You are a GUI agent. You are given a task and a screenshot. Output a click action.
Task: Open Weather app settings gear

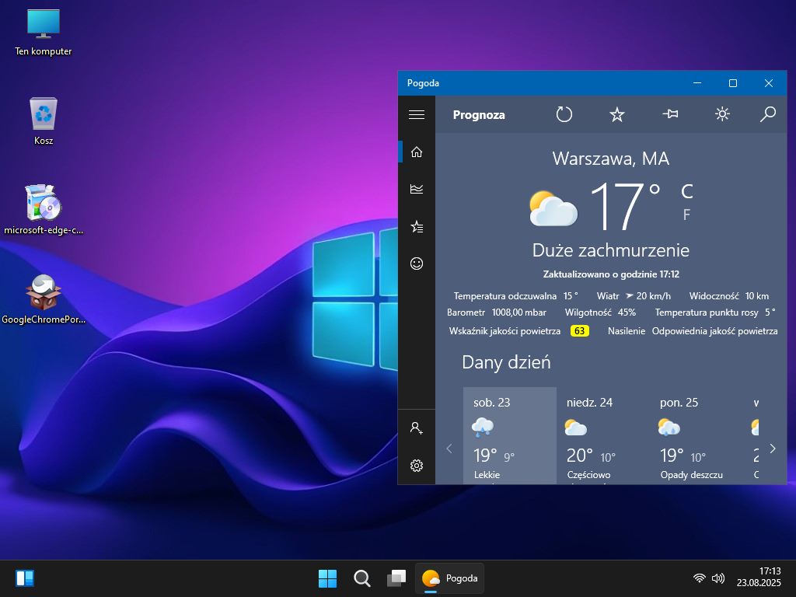(x=417, y=466)
